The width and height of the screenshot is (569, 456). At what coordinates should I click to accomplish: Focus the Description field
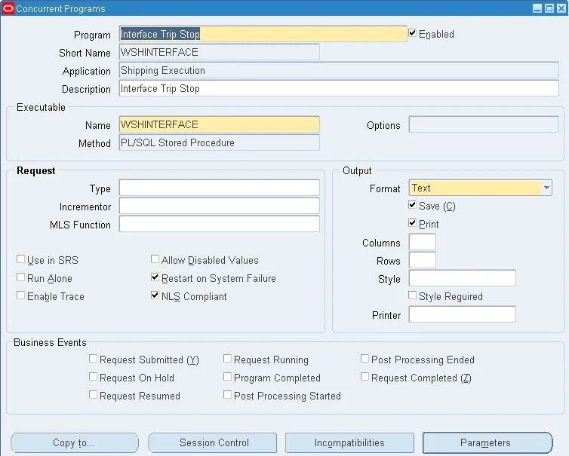coord(339,88)
